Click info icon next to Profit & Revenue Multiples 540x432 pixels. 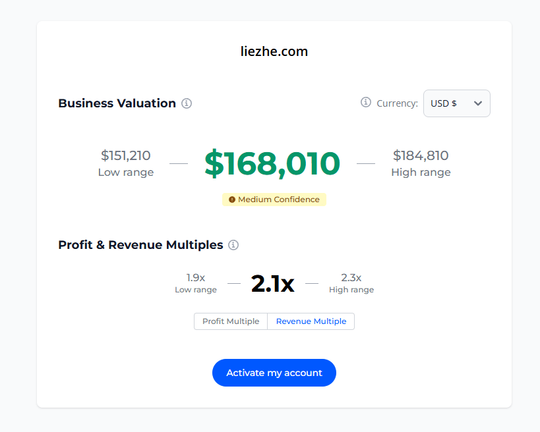(x=233, y=245)
